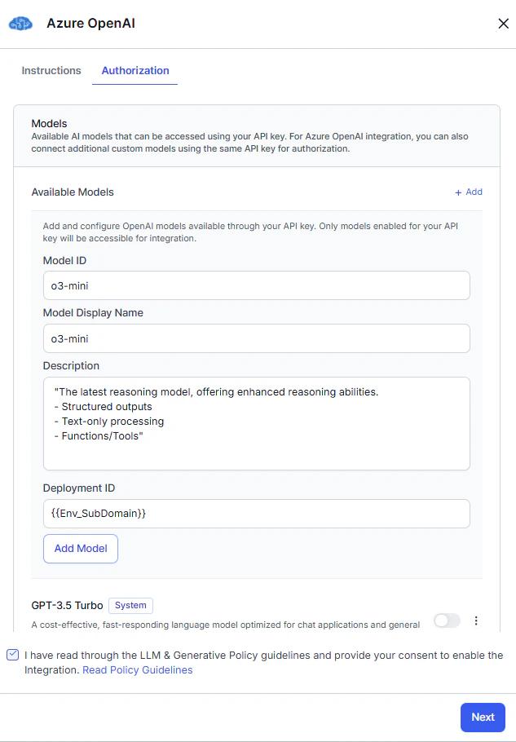Screen dimensions: 516x742
Task: Select the Deployment ID field with Env_SubDomain
Action: coord(257,514)
